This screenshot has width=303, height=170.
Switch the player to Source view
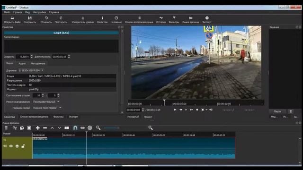[x=133, y=117]
